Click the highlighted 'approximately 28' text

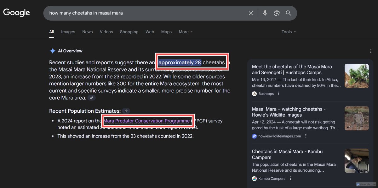pyautogui.click(x=180, y=62)
